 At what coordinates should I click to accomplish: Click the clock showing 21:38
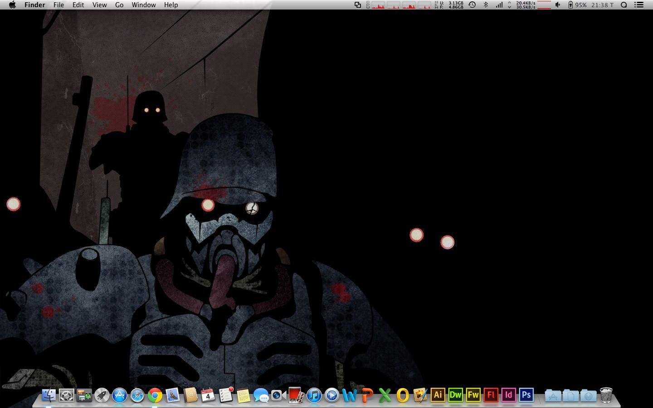pyautogui.click(x=603, y=5)
